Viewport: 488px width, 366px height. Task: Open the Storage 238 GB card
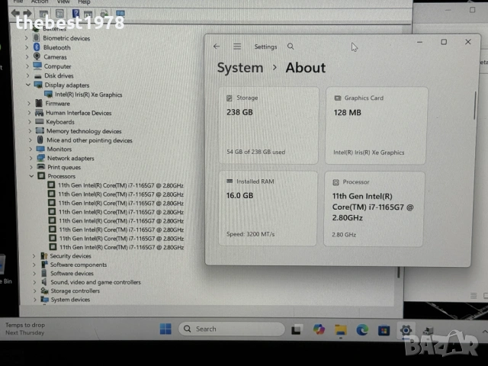268,125
